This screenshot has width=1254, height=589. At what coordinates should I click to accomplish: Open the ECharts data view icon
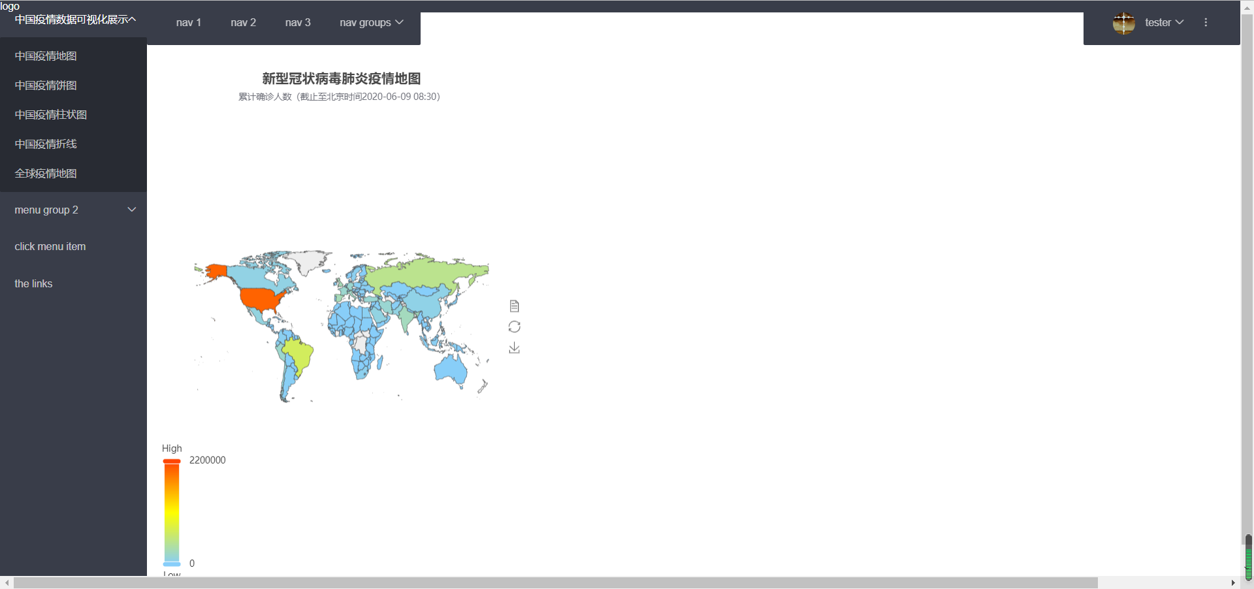(x=514, y=306)
